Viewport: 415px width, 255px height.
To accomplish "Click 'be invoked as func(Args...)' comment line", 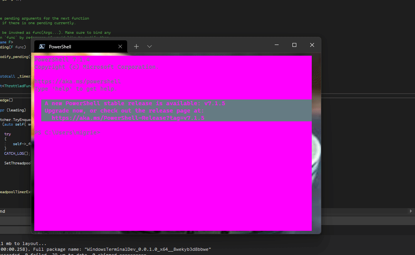I will pyautogui.click(x=56, y=32).
